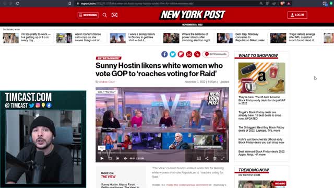
Task: Select Mike Pence thumbnail in video carousel
Action: pos(177,141)
